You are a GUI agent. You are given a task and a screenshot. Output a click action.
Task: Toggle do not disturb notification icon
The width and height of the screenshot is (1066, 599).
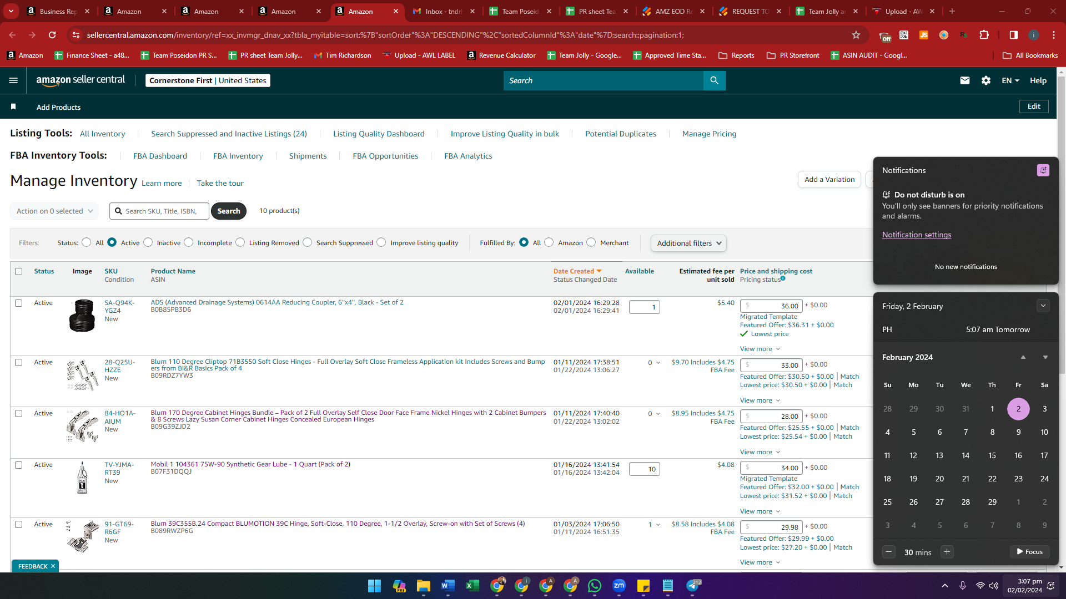[x=1043, y=170]
